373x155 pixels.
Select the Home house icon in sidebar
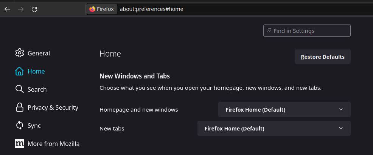[x=20, y=71]
